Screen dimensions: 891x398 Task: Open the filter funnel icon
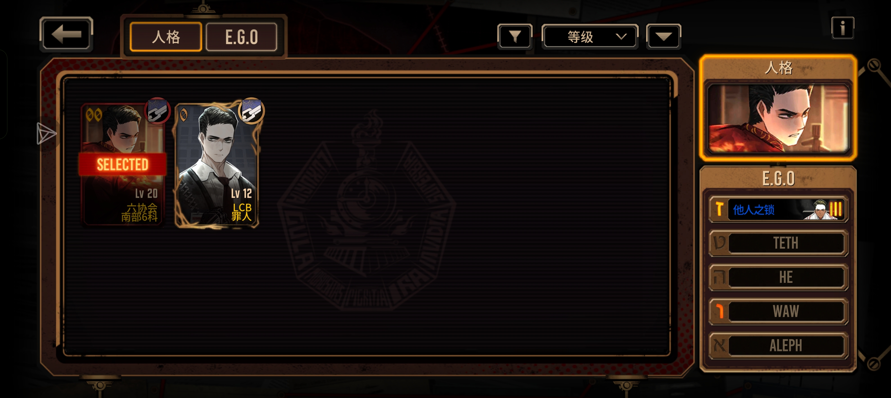click(514, 36)
